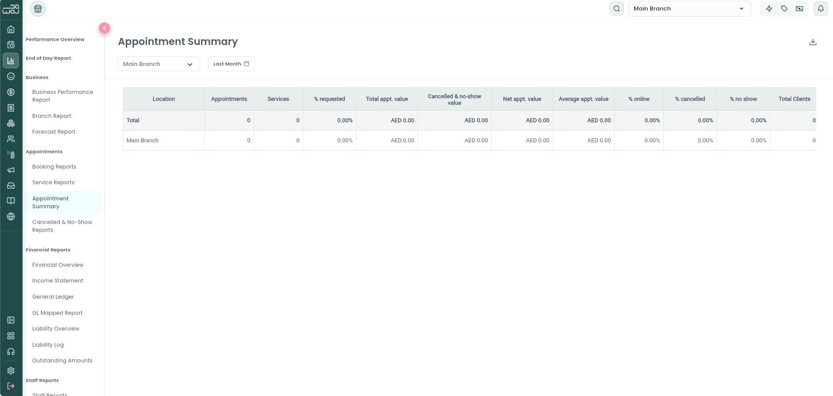Open the four-squares grid icon
The image size is (833, 396).
tap(11, 336)
